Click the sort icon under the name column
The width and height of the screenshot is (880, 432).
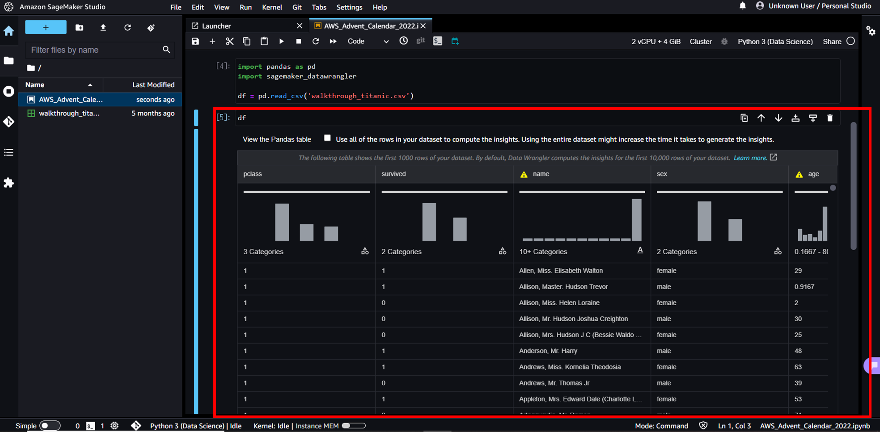640,251
